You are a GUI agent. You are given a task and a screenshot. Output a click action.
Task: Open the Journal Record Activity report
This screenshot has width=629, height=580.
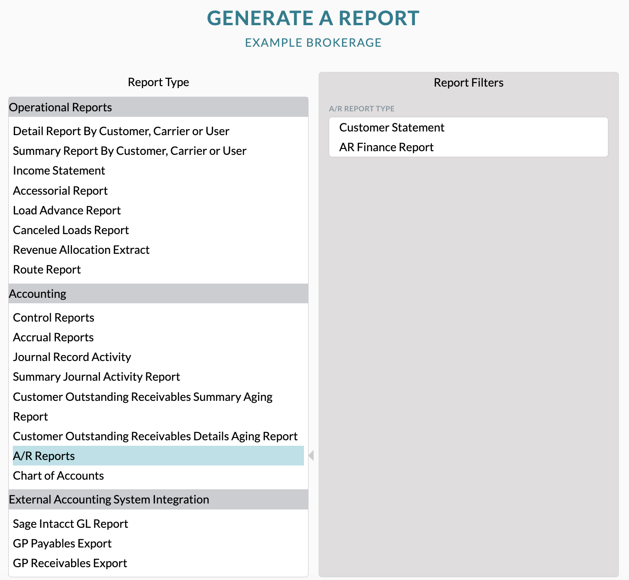(72, 357)
